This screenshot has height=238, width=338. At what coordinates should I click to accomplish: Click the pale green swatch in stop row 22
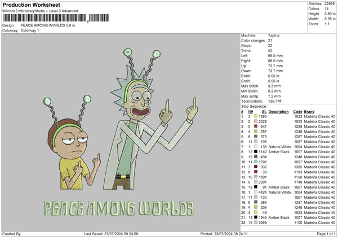click(x=256, y=222)
